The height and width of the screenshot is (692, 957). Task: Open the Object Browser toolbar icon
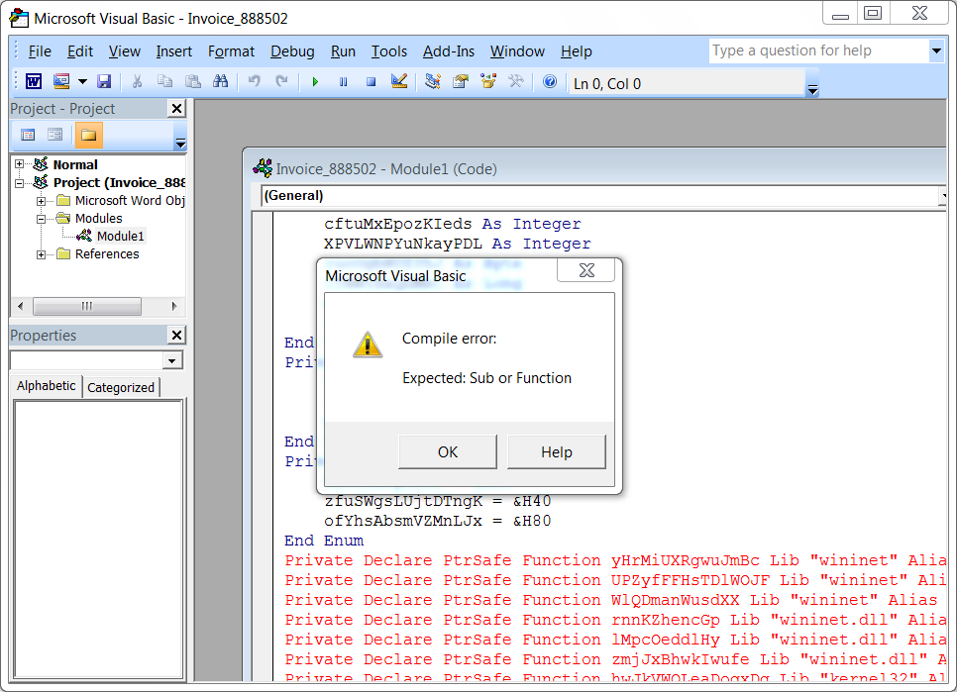[x=488, y=81]
